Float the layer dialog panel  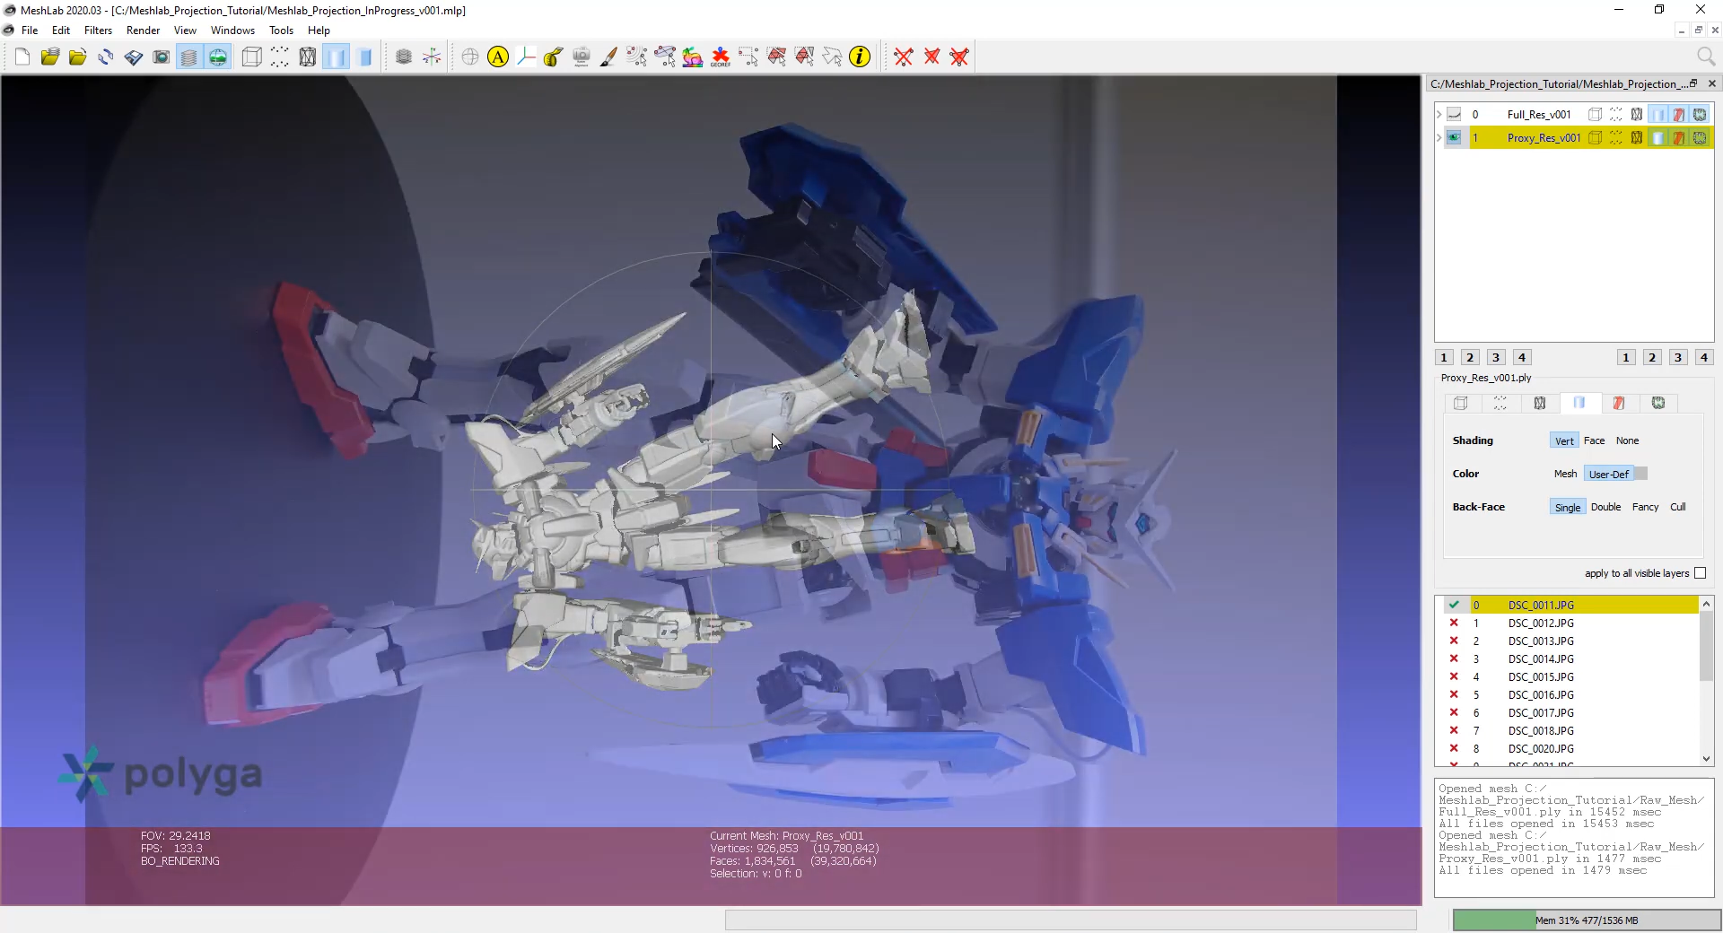pyautogui.click(x=1694, y=83)
